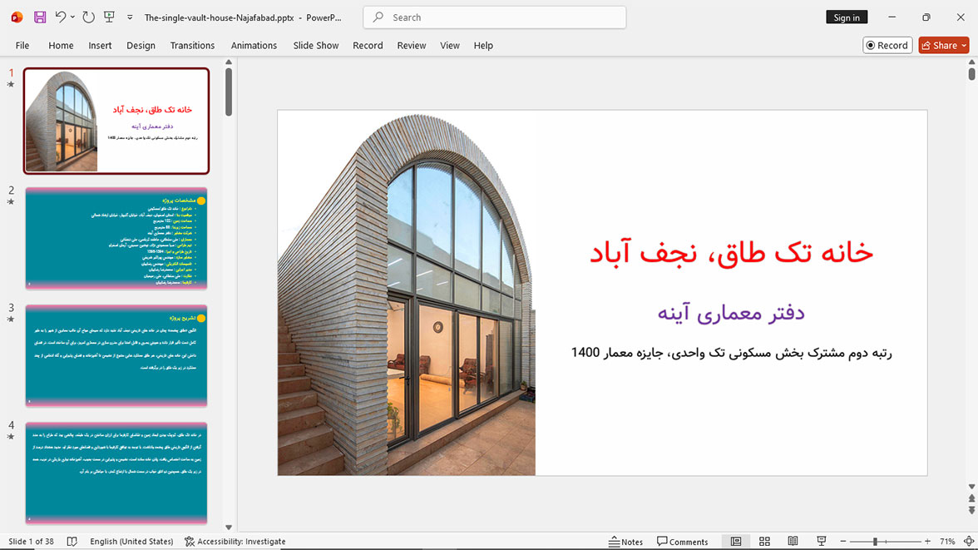Click in the Search box
This screenshot has height=550, width=978.
495,17
